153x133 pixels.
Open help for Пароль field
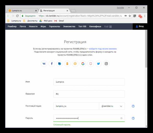[133, 118]
